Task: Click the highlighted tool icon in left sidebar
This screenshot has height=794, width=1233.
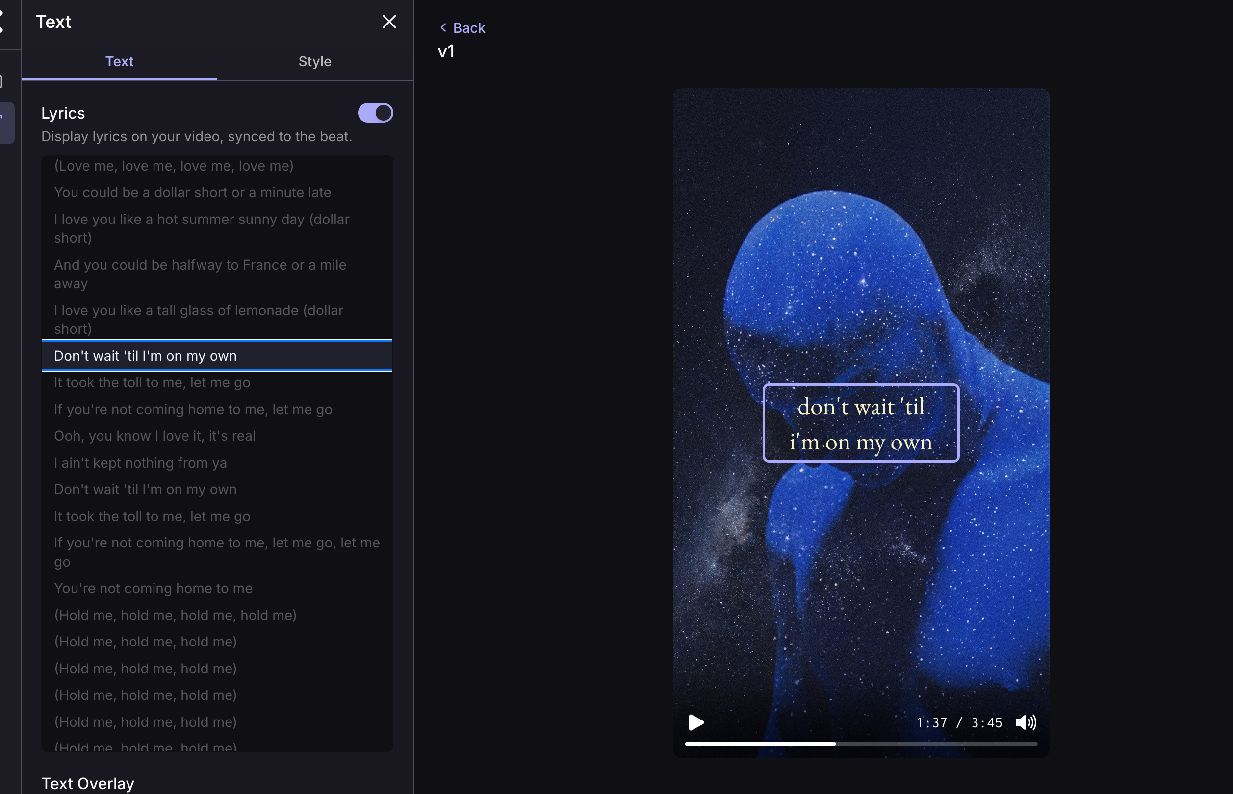Action: click(x=6, y=123)
